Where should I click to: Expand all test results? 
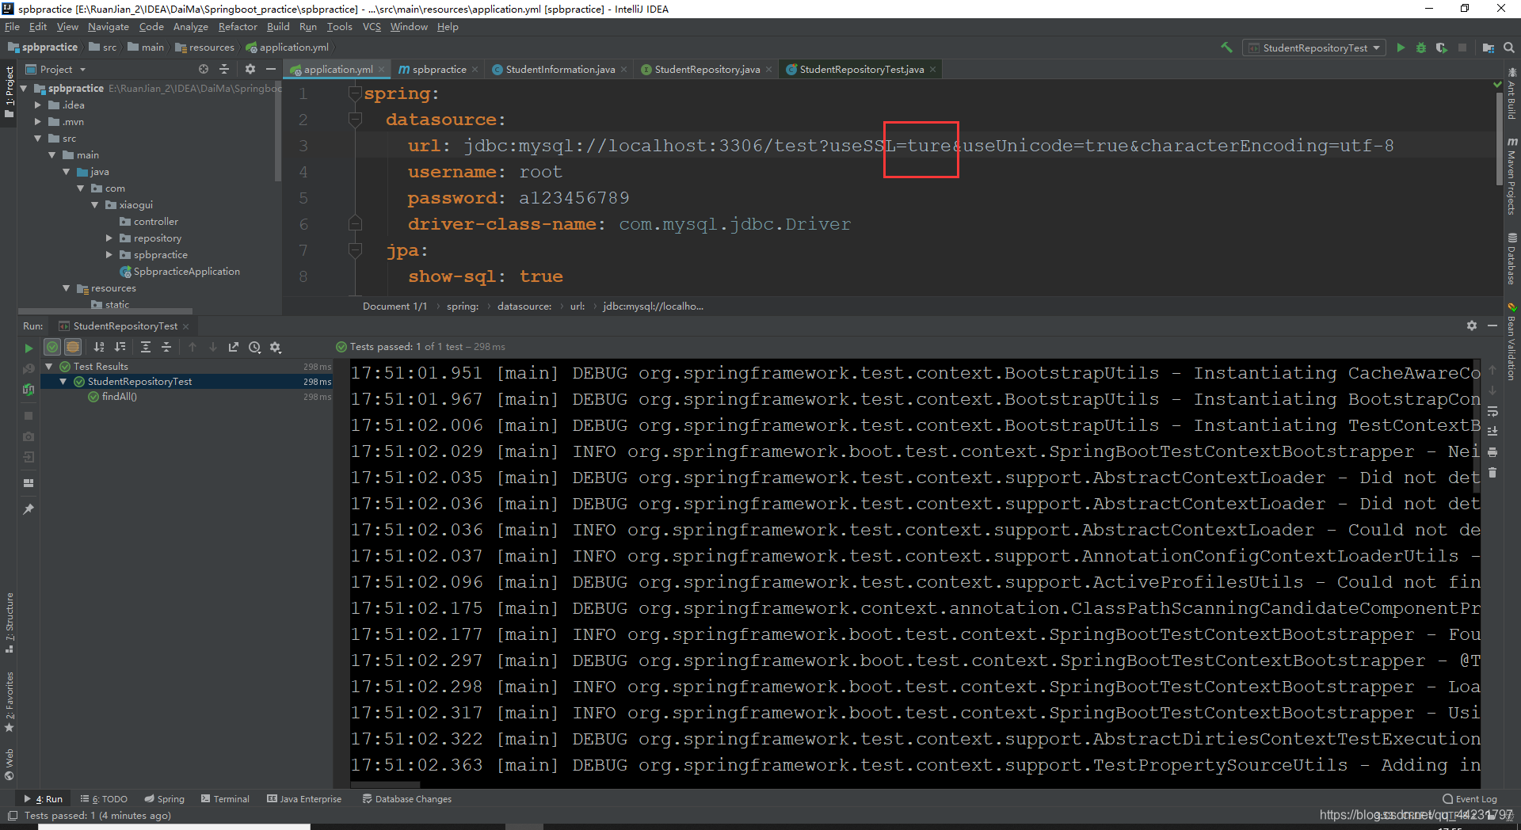coord(146,347)
